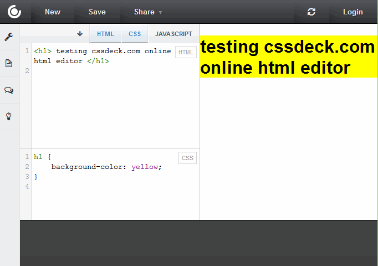Viewport: 378px width, 266px height.
Task: Click the refresh preview icon
Action: click(x=311, y=12)
